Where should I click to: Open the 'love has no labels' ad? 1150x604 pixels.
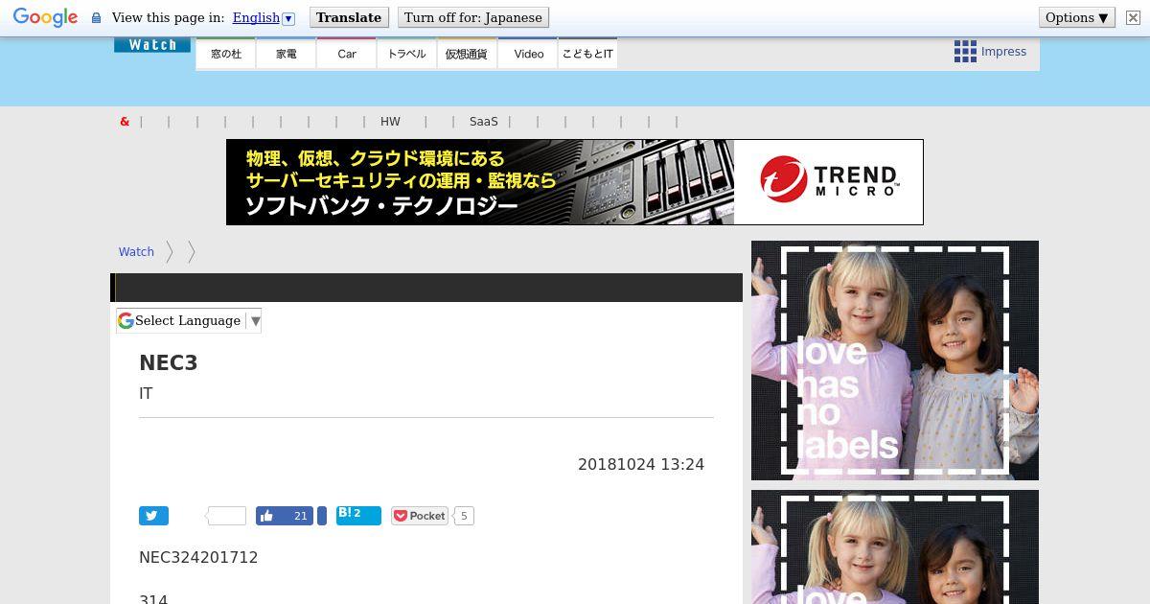pos(895,360)
